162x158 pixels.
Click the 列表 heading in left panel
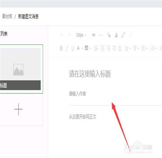[4, 33]
